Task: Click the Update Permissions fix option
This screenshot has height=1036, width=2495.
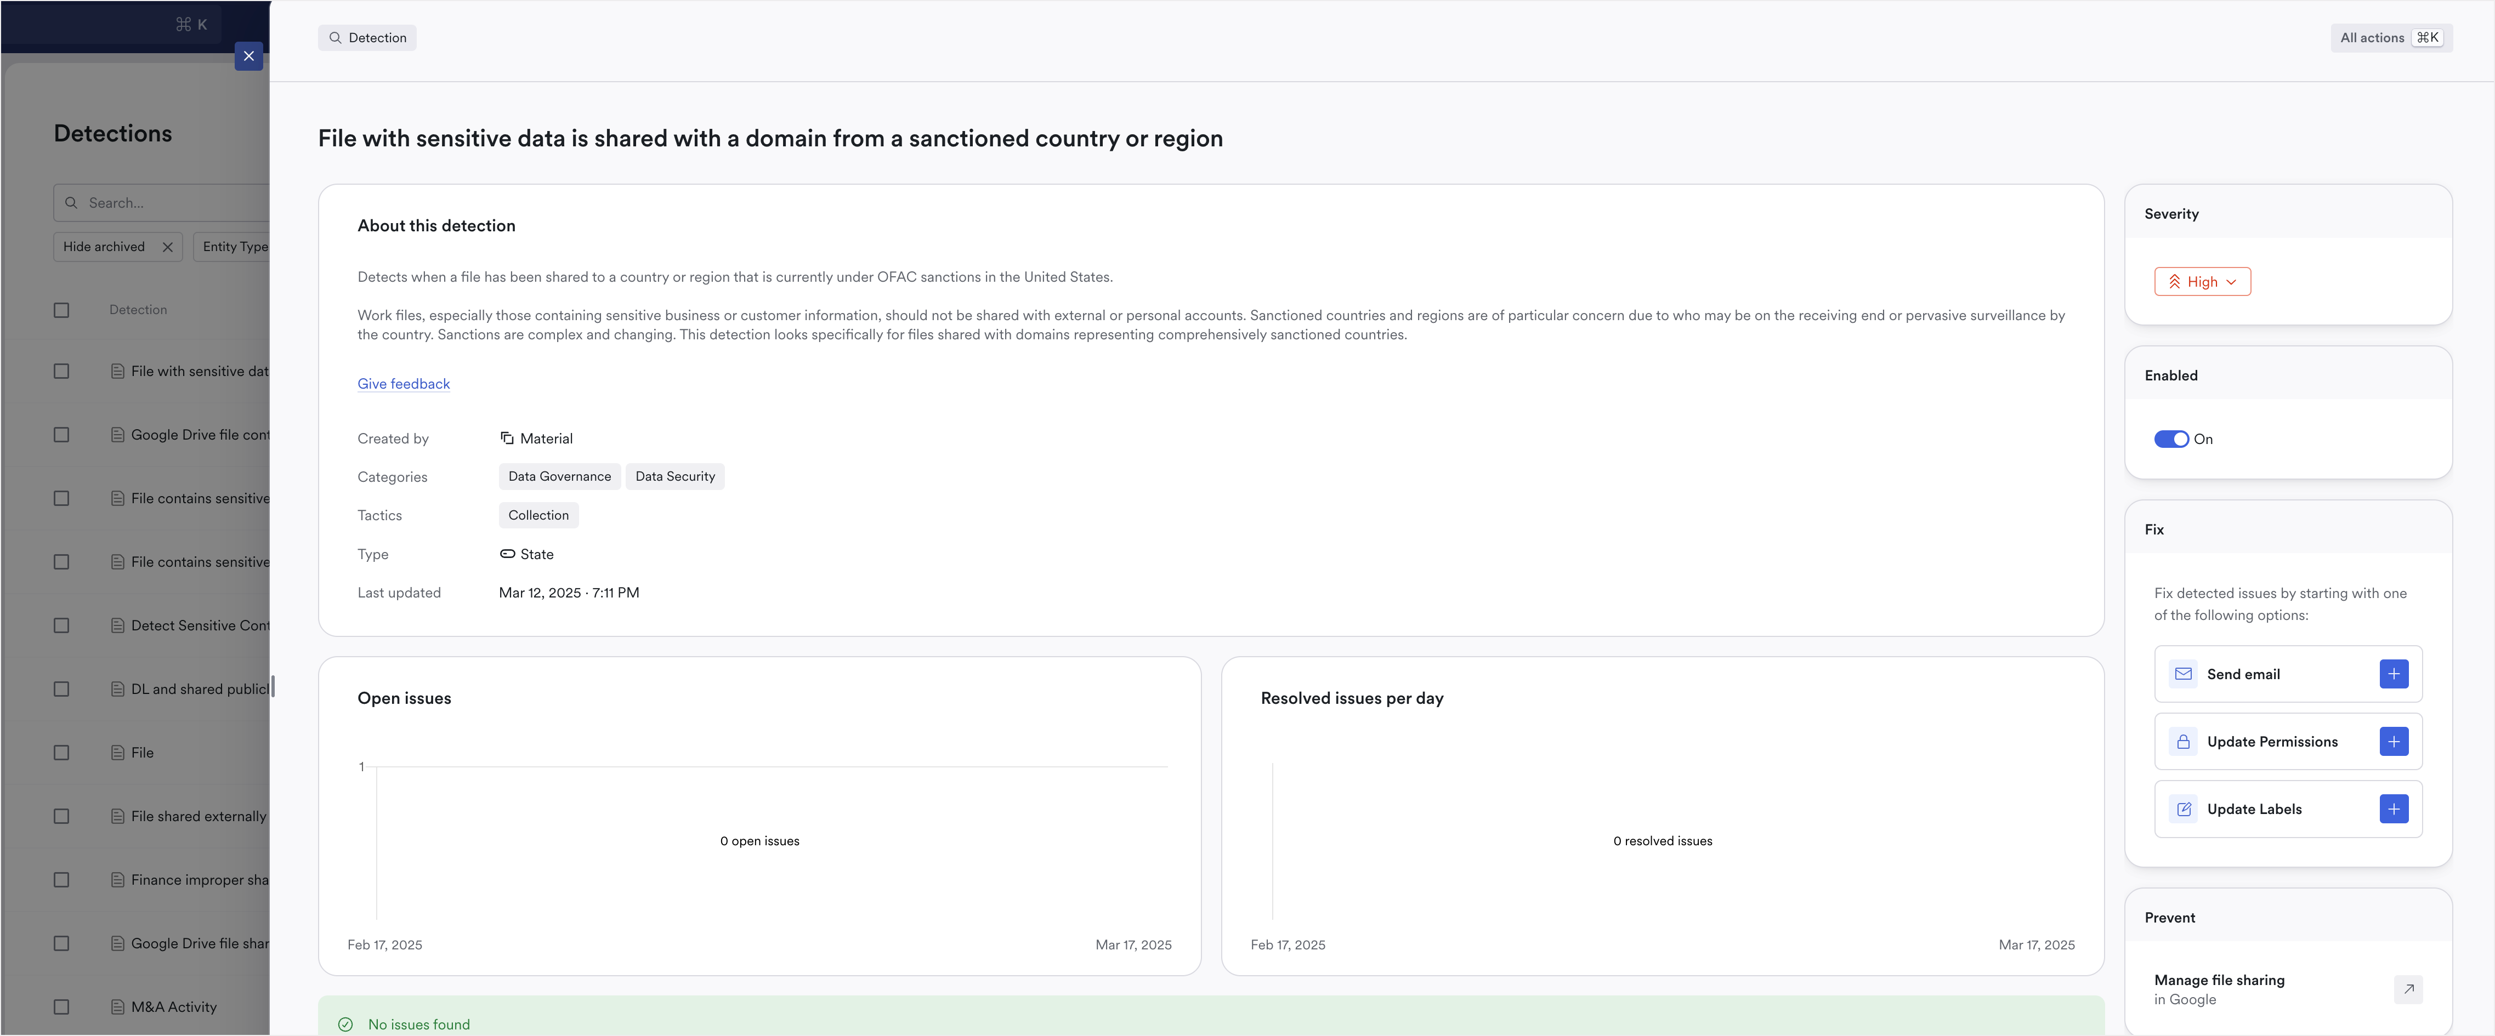Action: (x=2288, y=742)
